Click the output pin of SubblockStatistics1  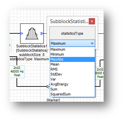tap(42, 34)
